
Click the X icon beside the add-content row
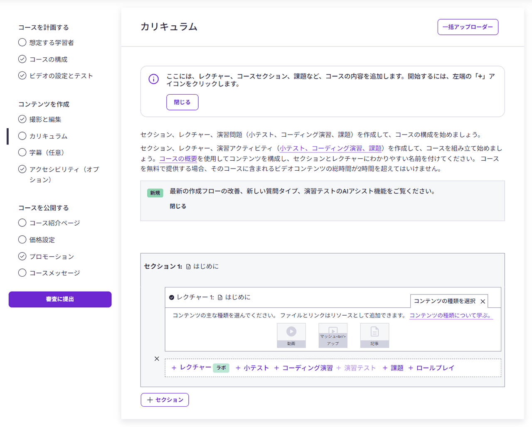157,358
